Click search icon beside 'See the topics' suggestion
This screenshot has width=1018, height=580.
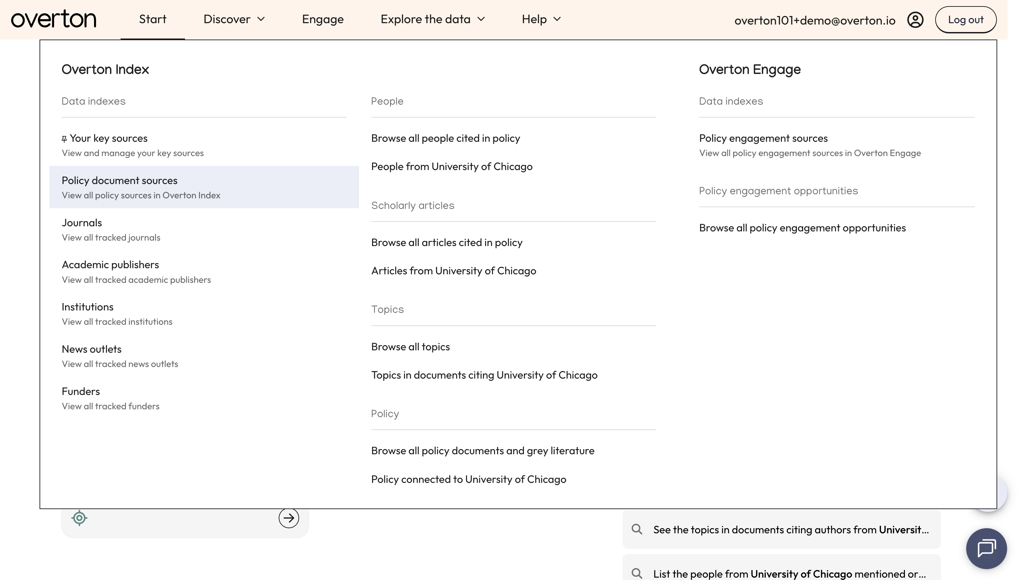point(637,529)
